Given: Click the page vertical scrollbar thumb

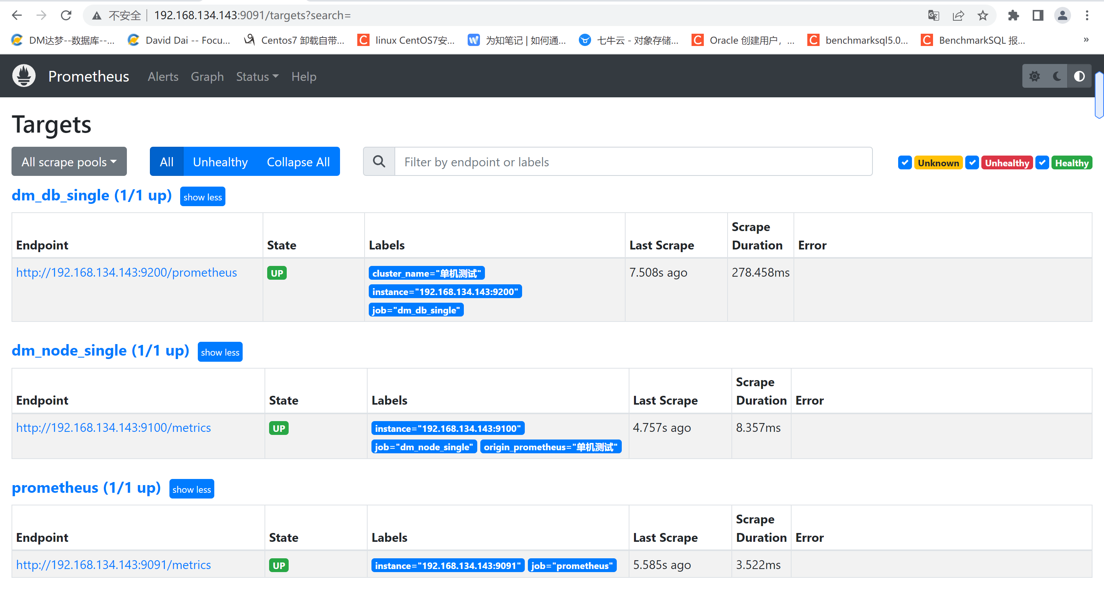Looking at the screenshot, I should tap(1099, 94).
